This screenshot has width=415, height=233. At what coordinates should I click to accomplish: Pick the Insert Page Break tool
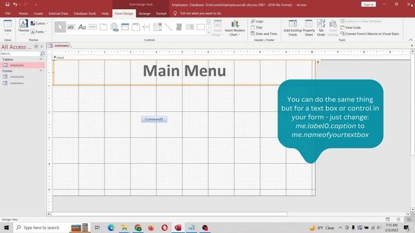147,27
